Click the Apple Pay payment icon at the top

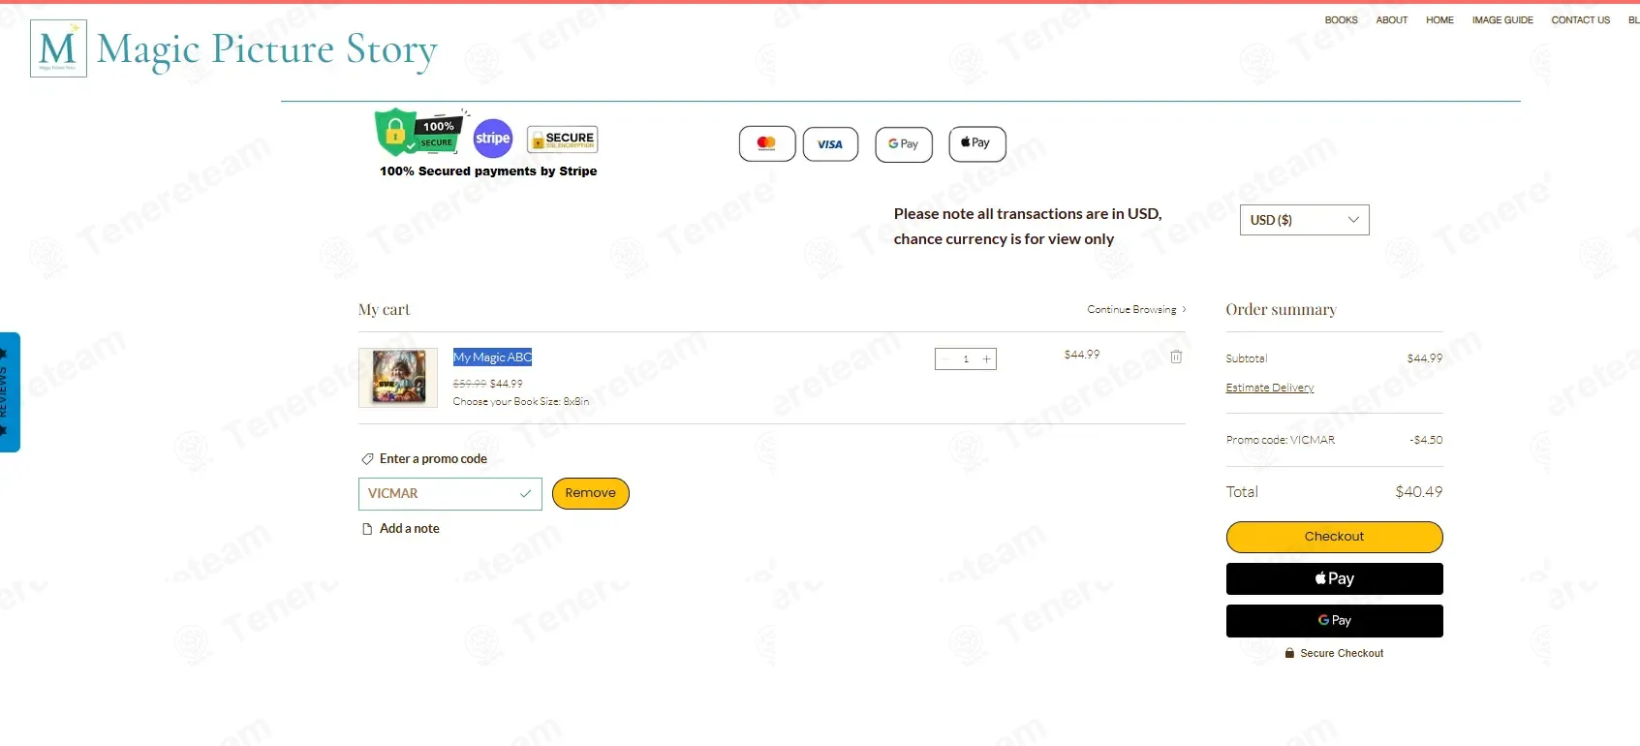coord(976,143)
